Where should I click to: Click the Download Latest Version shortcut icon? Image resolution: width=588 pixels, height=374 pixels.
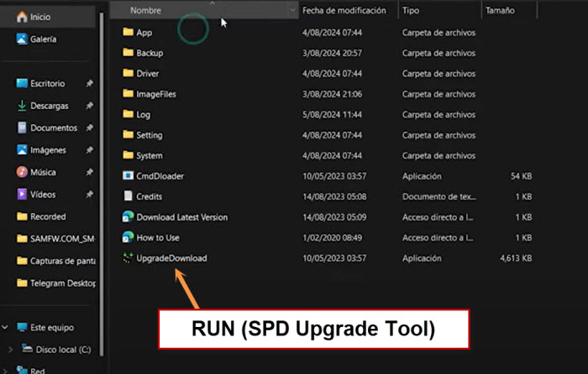click(129, 216)
